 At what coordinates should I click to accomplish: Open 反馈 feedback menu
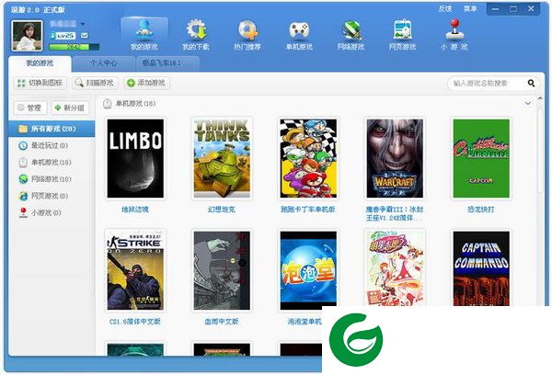[x=445, y=9]
